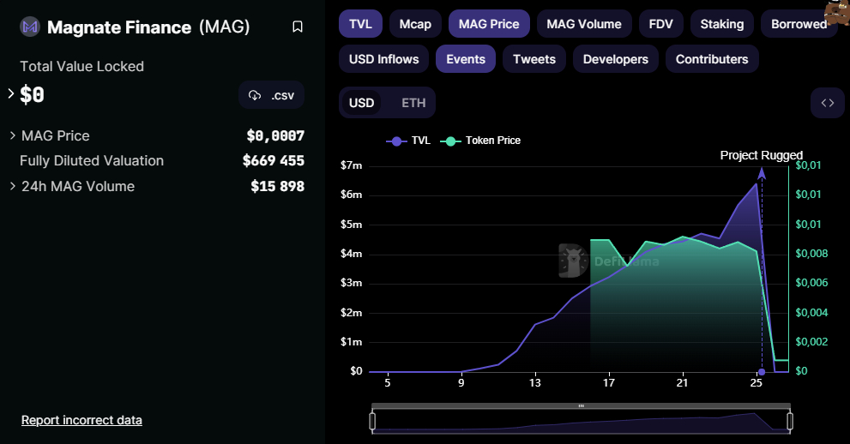Toggle the MAG Volume chart option
The height and width of the screenshot is (444, 850).
(584, 24)
